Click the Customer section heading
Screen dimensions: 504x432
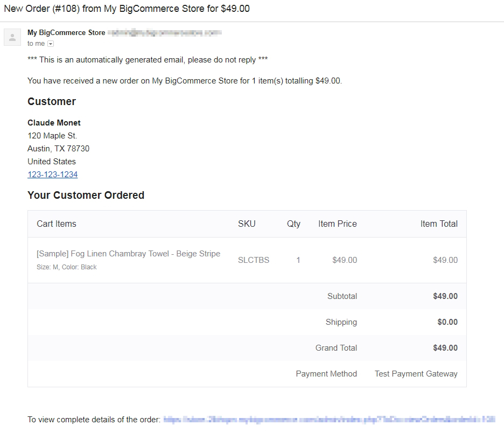pos(52,101)
